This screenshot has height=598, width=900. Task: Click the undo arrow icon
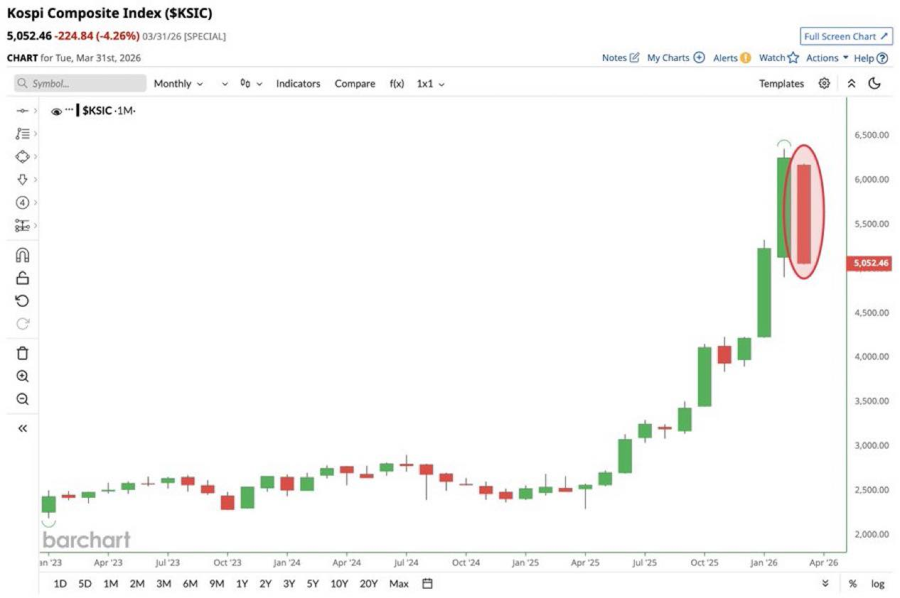pyautogui.click(x=22, y=301)
